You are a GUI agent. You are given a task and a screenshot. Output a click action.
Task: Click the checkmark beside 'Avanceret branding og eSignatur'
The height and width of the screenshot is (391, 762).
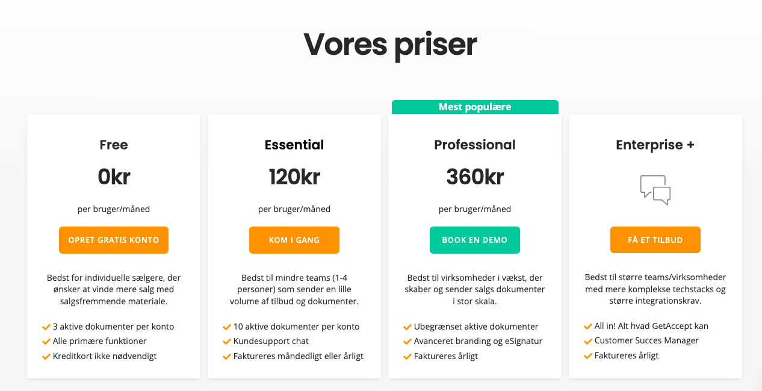pyautogui.click(x=406, y=341)
